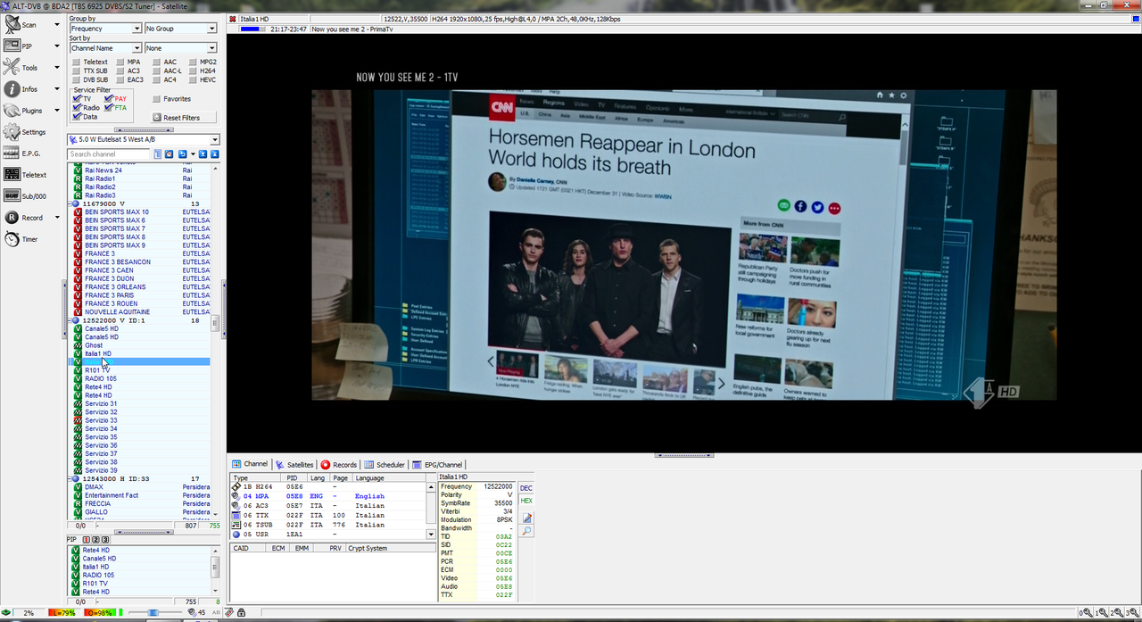Open the Settings gear

(x=24, y=132)
